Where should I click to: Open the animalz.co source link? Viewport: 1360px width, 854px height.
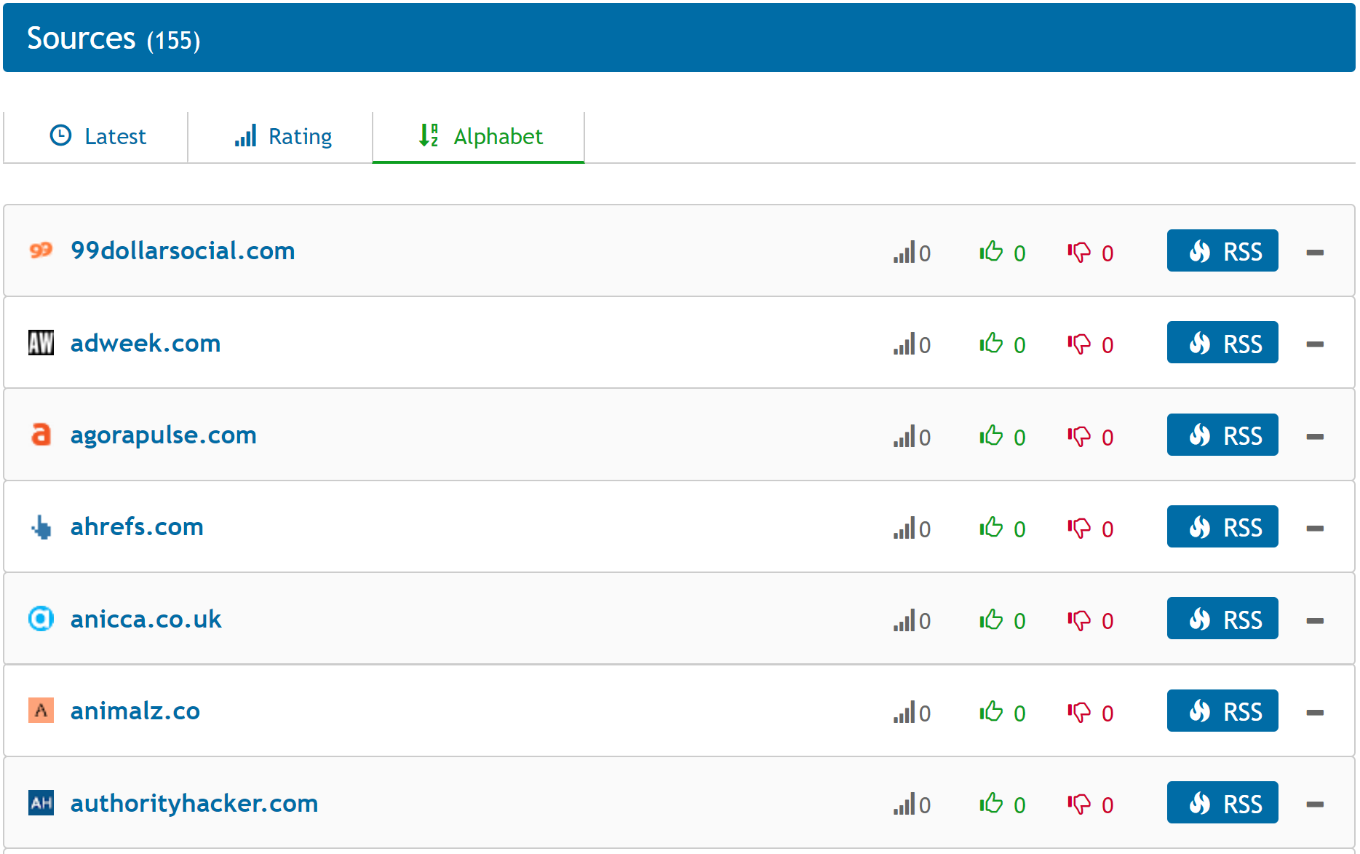tap(135, 711)
